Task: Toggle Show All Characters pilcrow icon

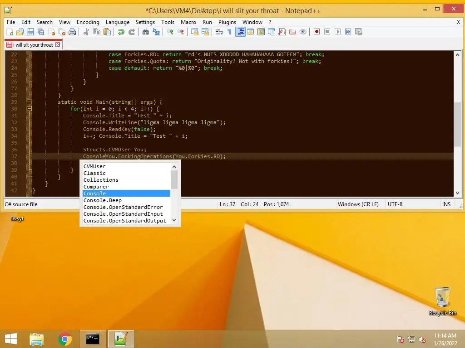Action: coord(229,32)
